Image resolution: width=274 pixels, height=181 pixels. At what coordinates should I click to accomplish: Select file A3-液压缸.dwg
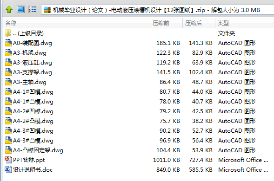32,63
